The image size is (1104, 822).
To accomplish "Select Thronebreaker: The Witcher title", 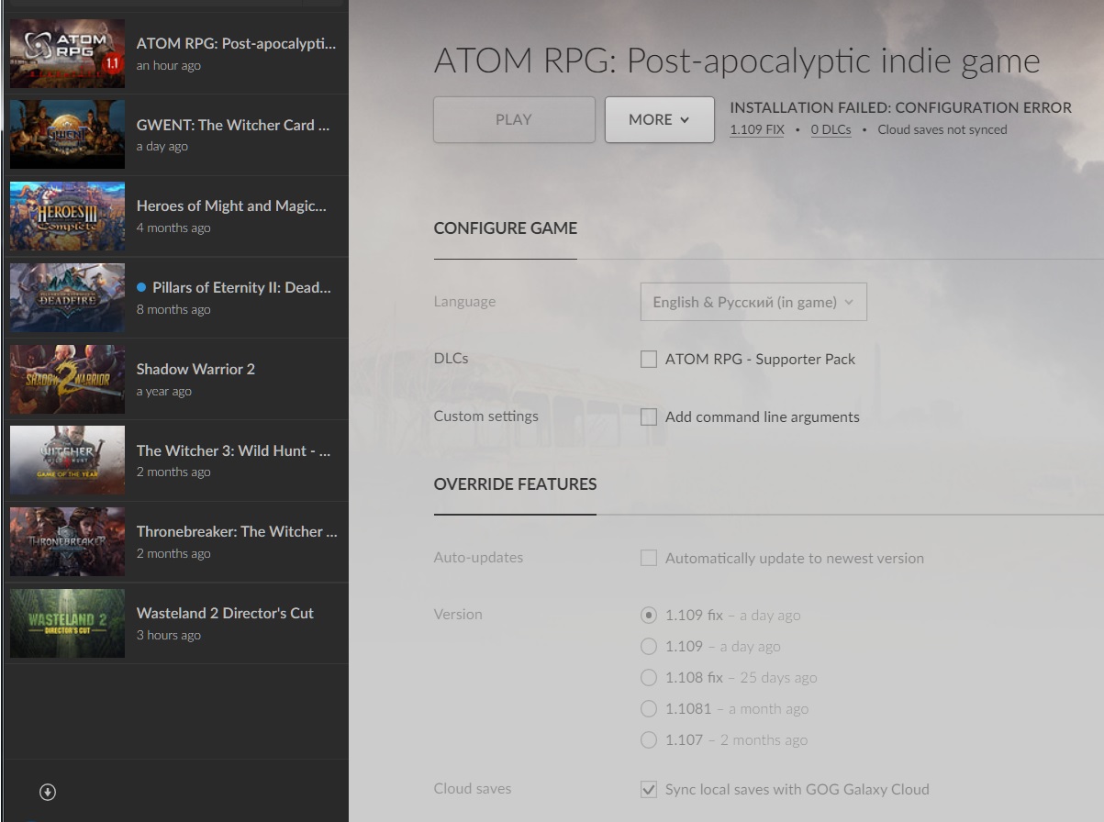I will [x=237, y=531].
